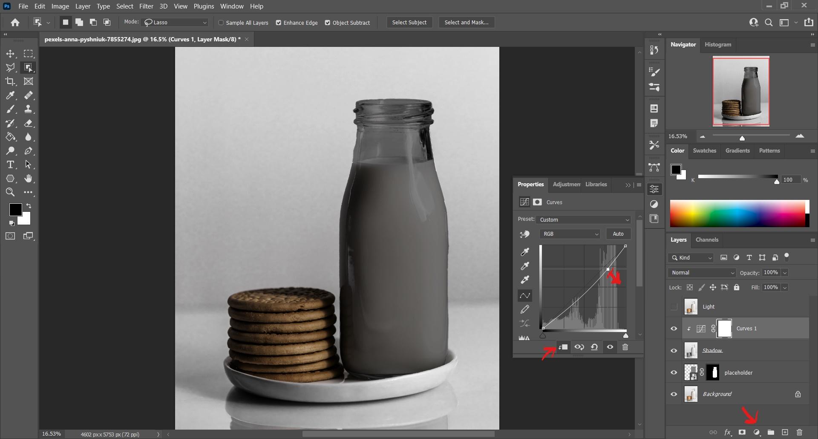Select the Eyedropper tool in toolbox
This screenshot has height=439, width=818.
point(10,95)
